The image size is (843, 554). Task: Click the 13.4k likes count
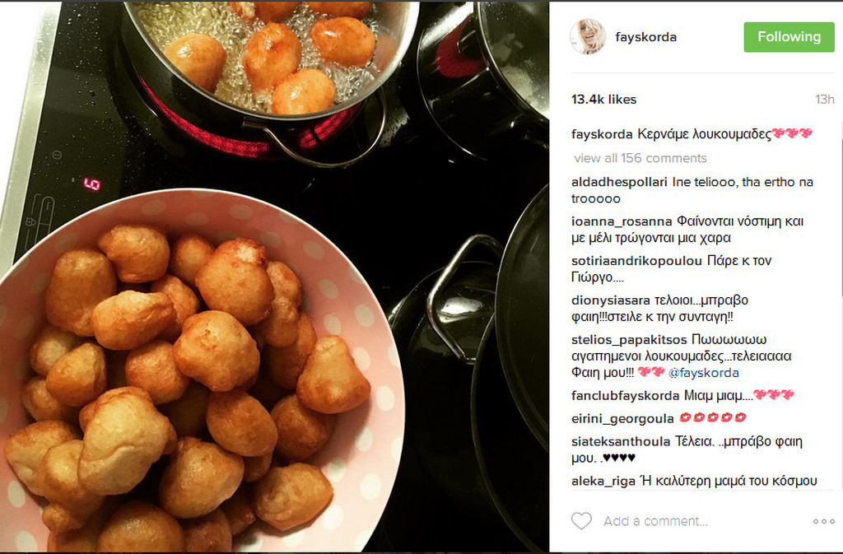click(x=603, y=100)
